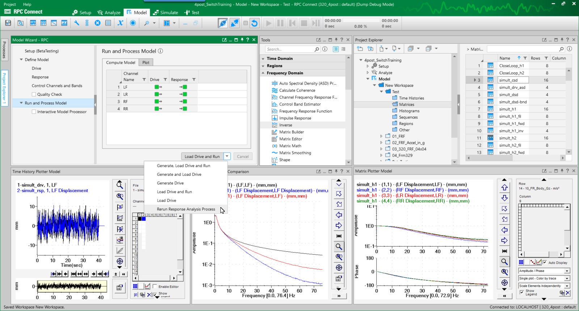This screenshot has width=579, height=311.
Task: Click the Save icon in main toolbar
Action: tap(8, 23)
